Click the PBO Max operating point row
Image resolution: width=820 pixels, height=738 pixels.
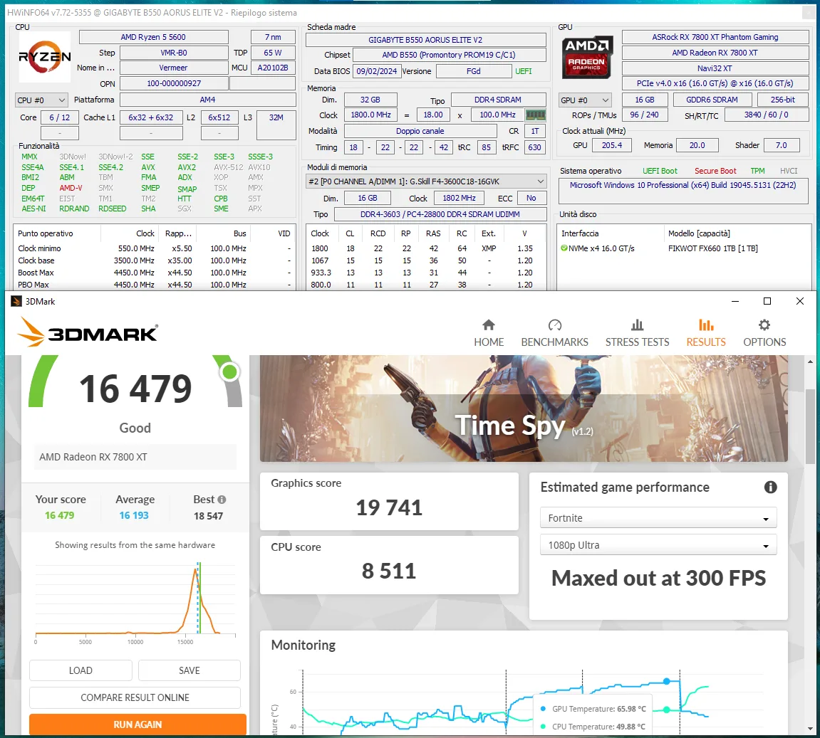tap(155, 285)
